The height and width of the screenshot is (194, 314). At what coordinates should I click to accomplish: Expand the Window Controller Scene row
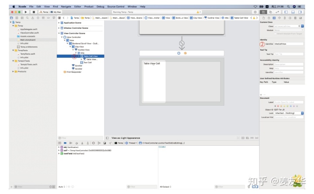click(x=59, y=28)
